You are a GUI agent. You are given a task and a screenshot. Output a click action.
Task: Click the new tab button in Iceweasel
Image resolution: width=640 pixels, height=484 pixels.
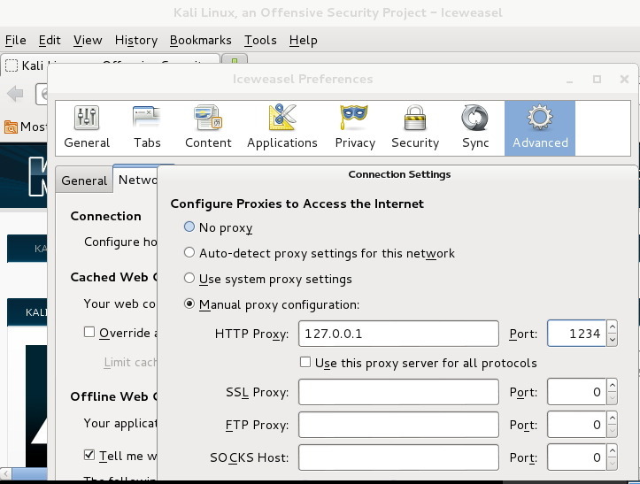tap(235, 60)
